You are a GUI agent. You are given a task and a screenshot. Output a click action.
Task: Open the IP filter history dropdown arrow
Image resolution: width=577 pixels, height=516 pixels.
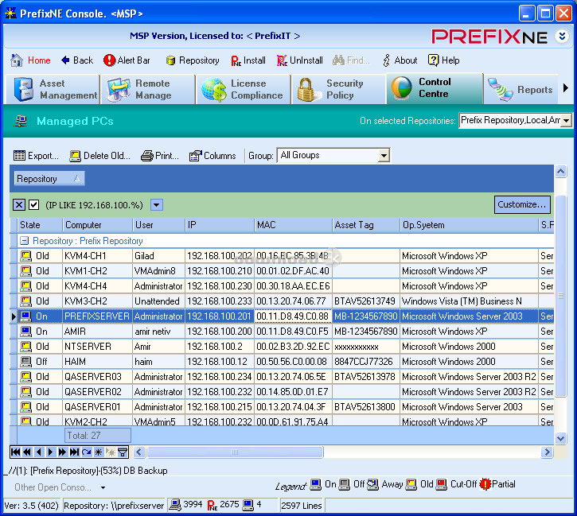157,205
